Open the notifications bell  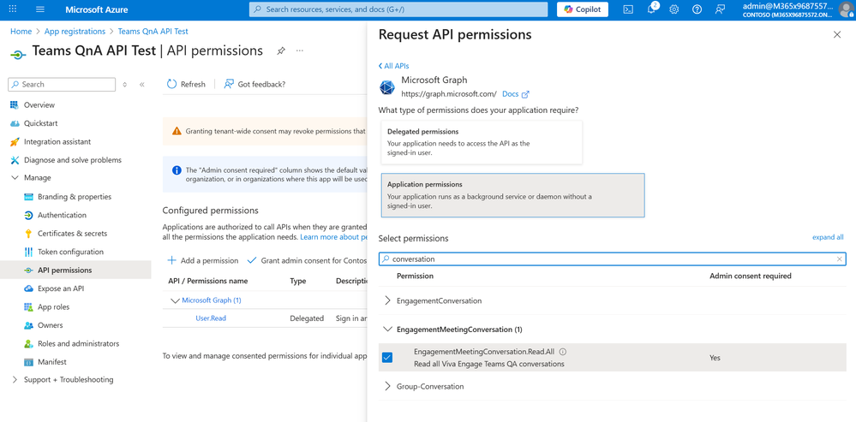pyautogui.click(x=651, y=9)
